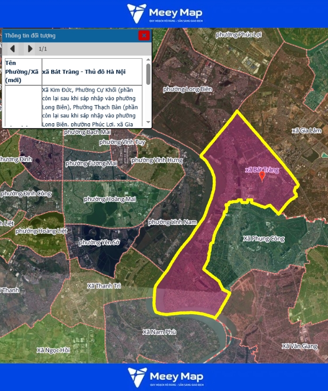The width and height of the screenshot is (328, 391).
Task: Click the 'Tên Phường/Xã (mới)' header cell
Action: 22,71
